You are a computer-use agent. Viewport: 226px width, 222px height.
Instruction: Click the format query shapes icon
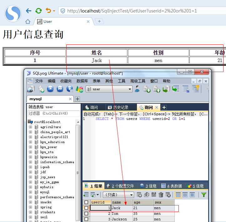tap(79, 89)
